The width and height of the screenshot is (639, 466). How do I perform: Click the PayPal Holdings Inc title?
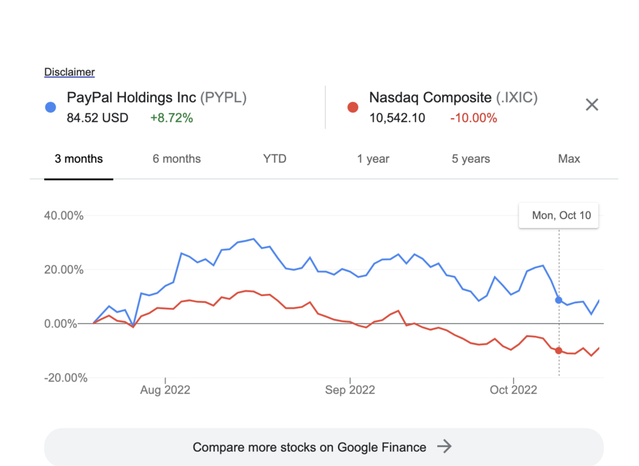[157, 98]
